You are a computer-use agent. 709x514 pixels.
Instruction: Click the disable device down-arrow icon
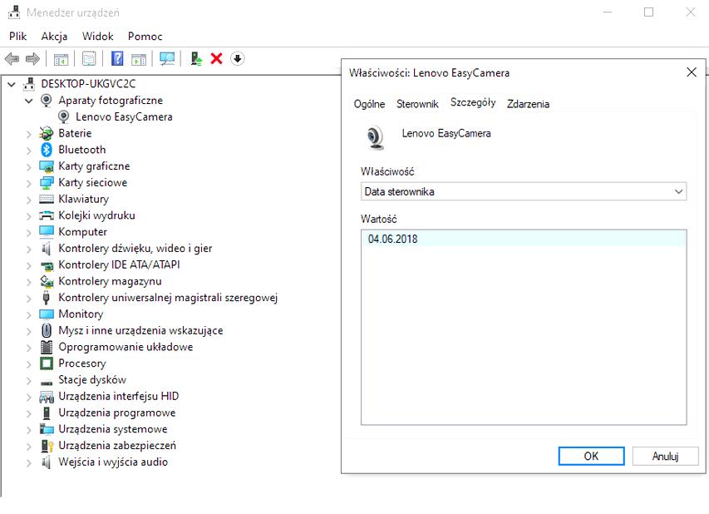point(238,58)
